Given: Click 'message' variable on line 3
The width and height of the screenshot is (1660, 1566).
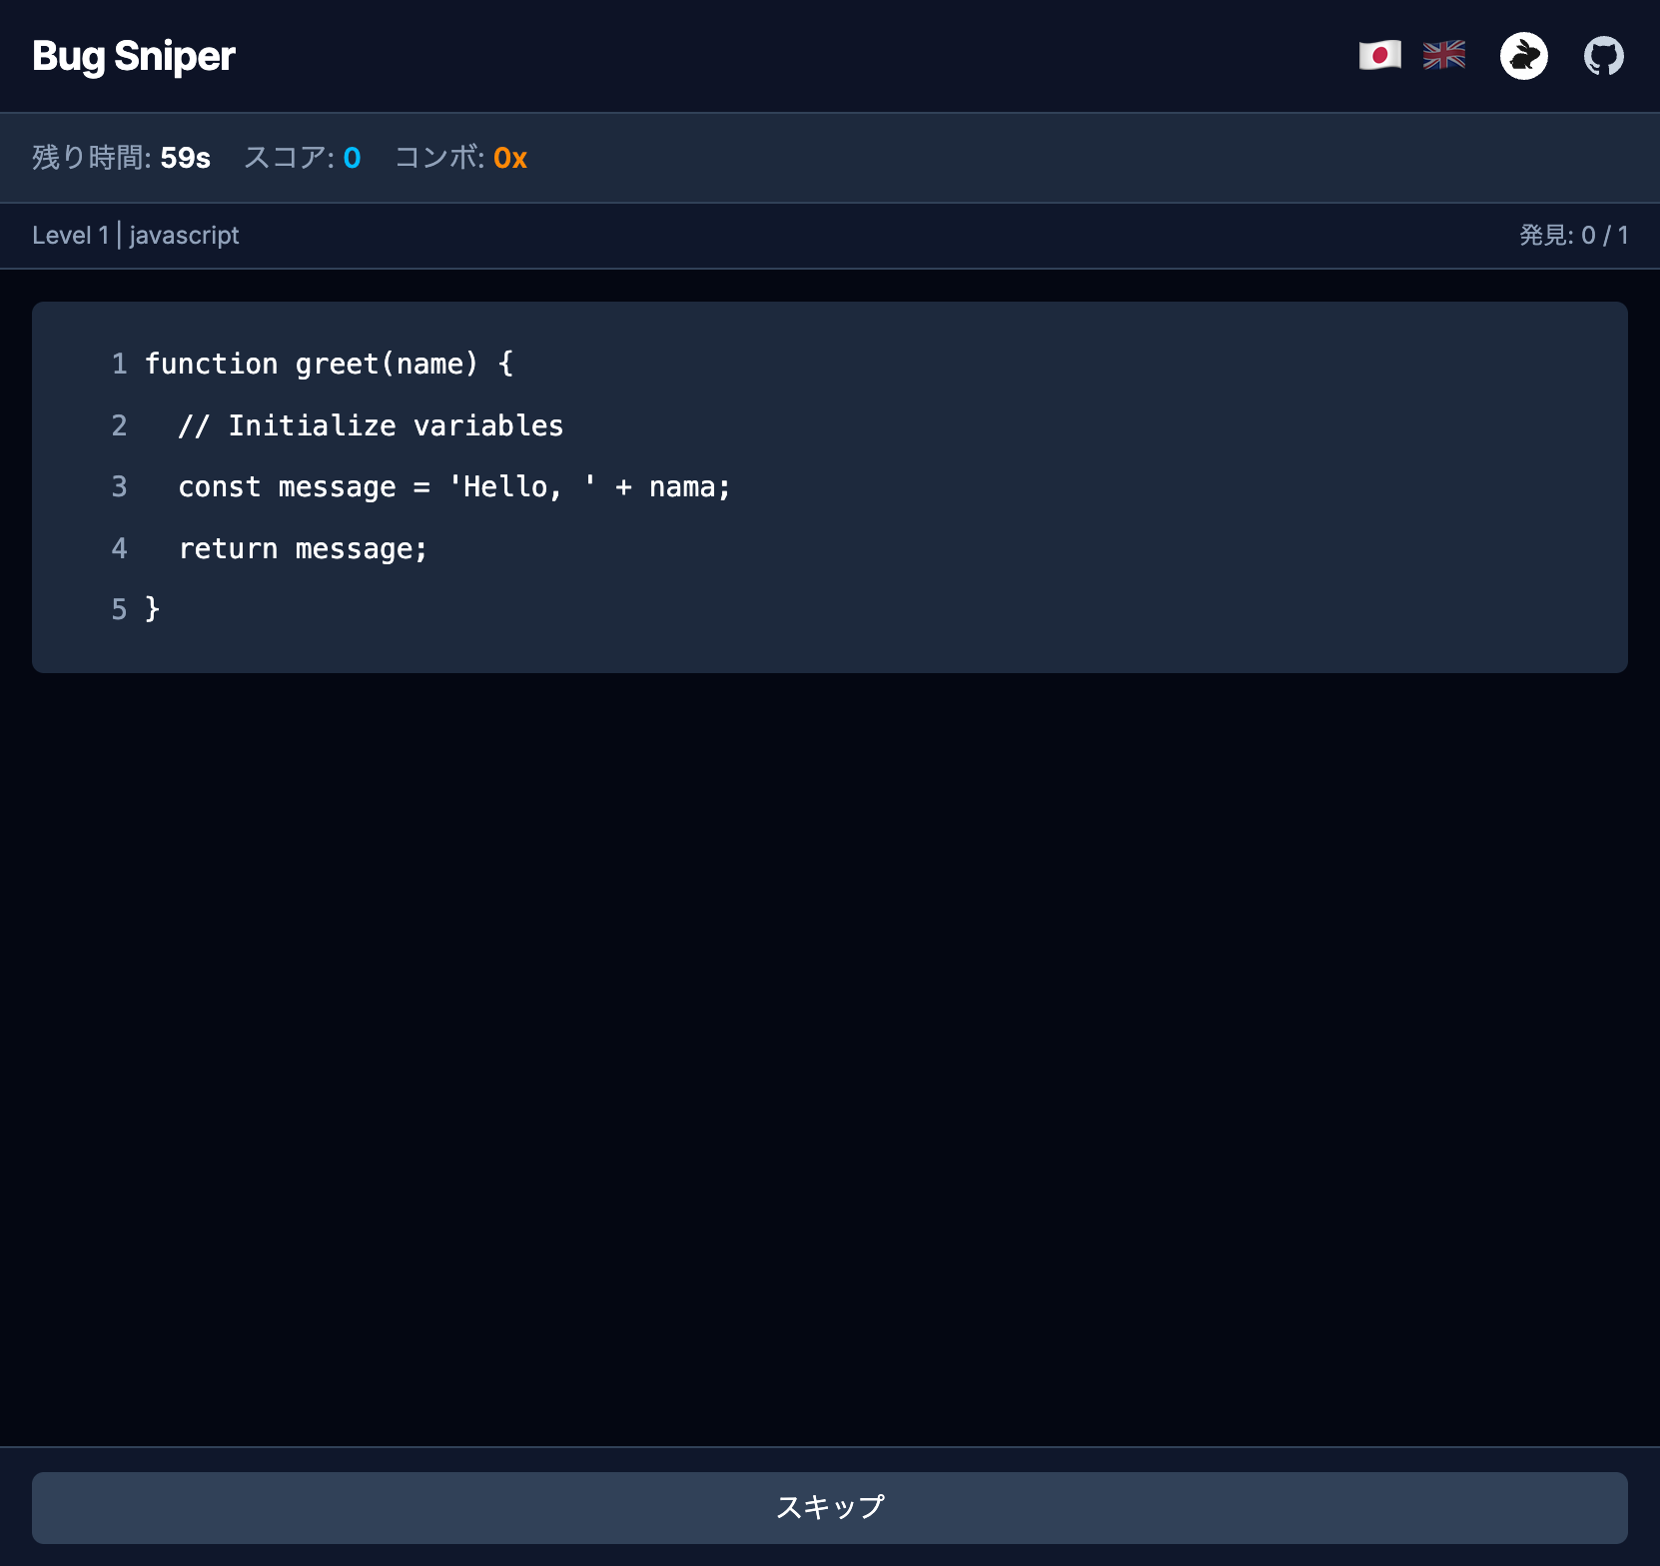Looking at the screenshot, I should tap(338, 487).
